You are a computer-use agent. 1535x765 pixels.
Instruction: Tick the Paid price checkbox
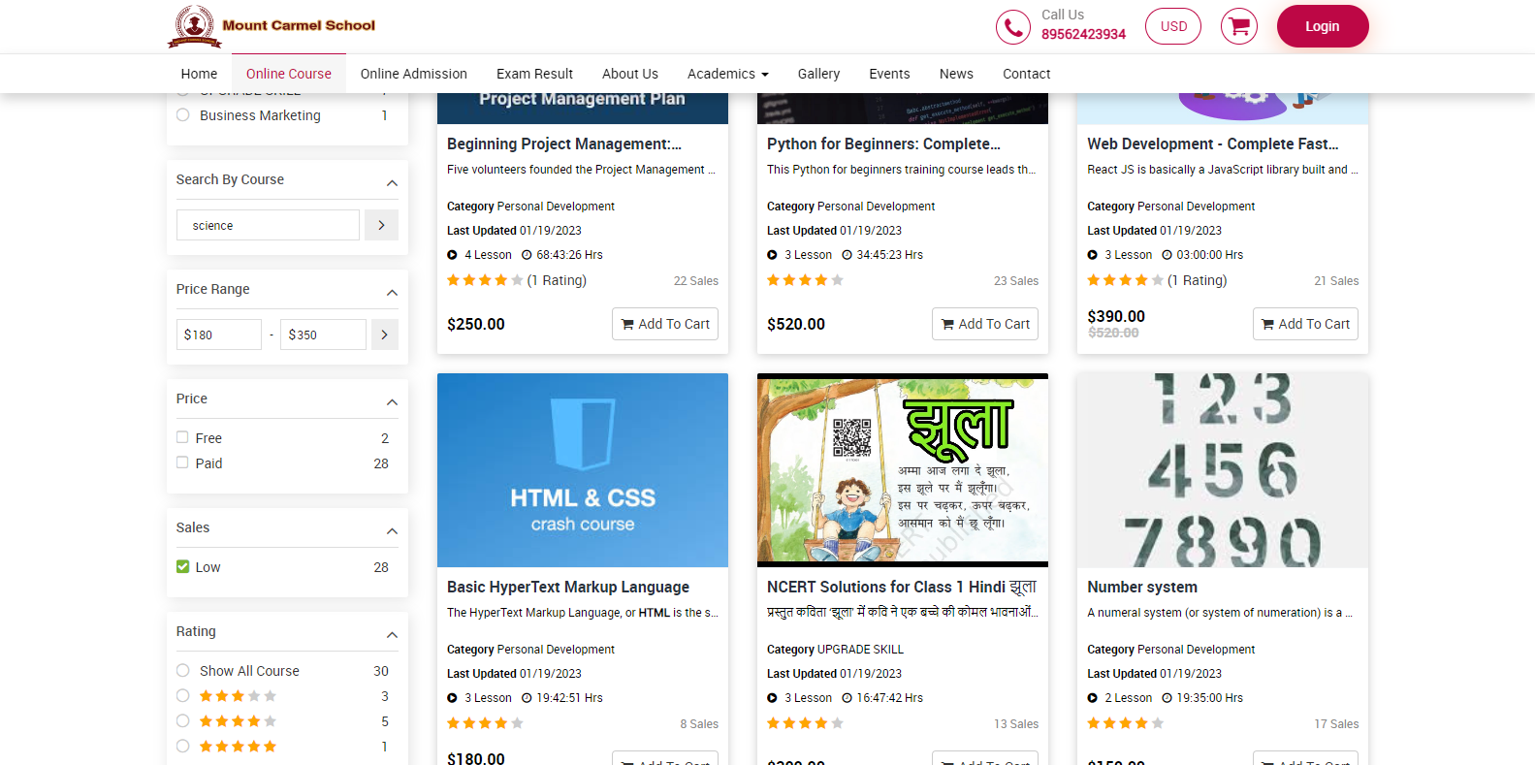[182, 462]
